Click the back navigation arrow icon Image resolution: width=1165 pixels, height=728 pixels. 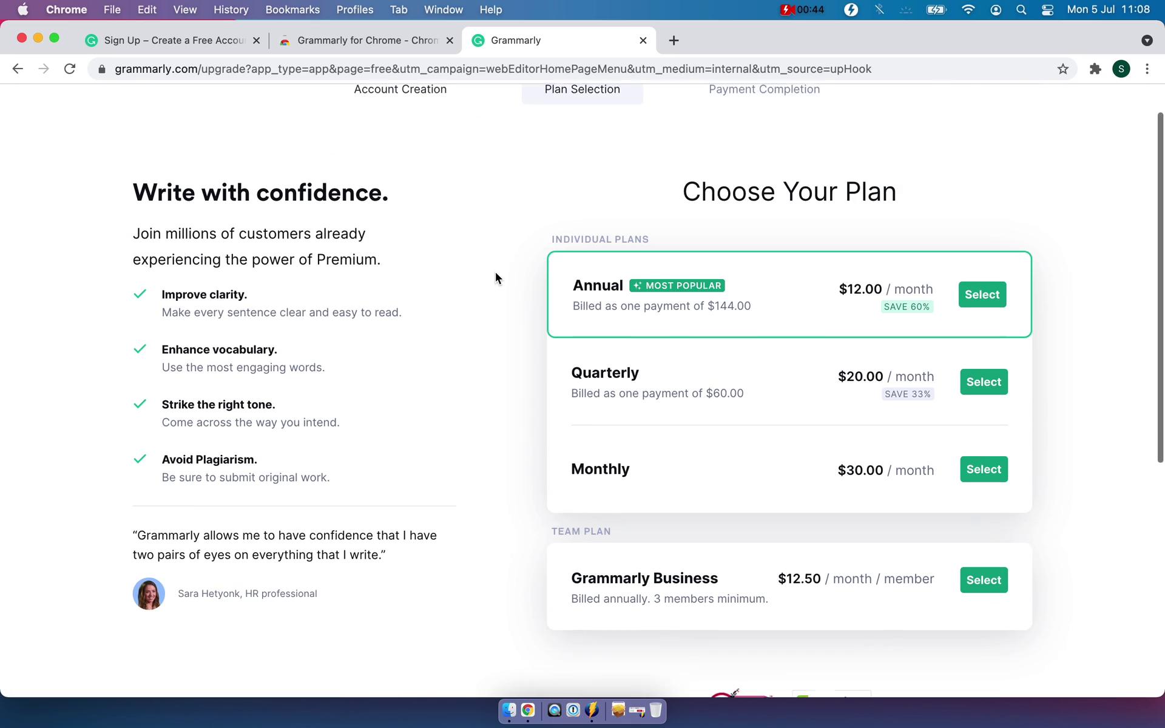click(17, 69)
